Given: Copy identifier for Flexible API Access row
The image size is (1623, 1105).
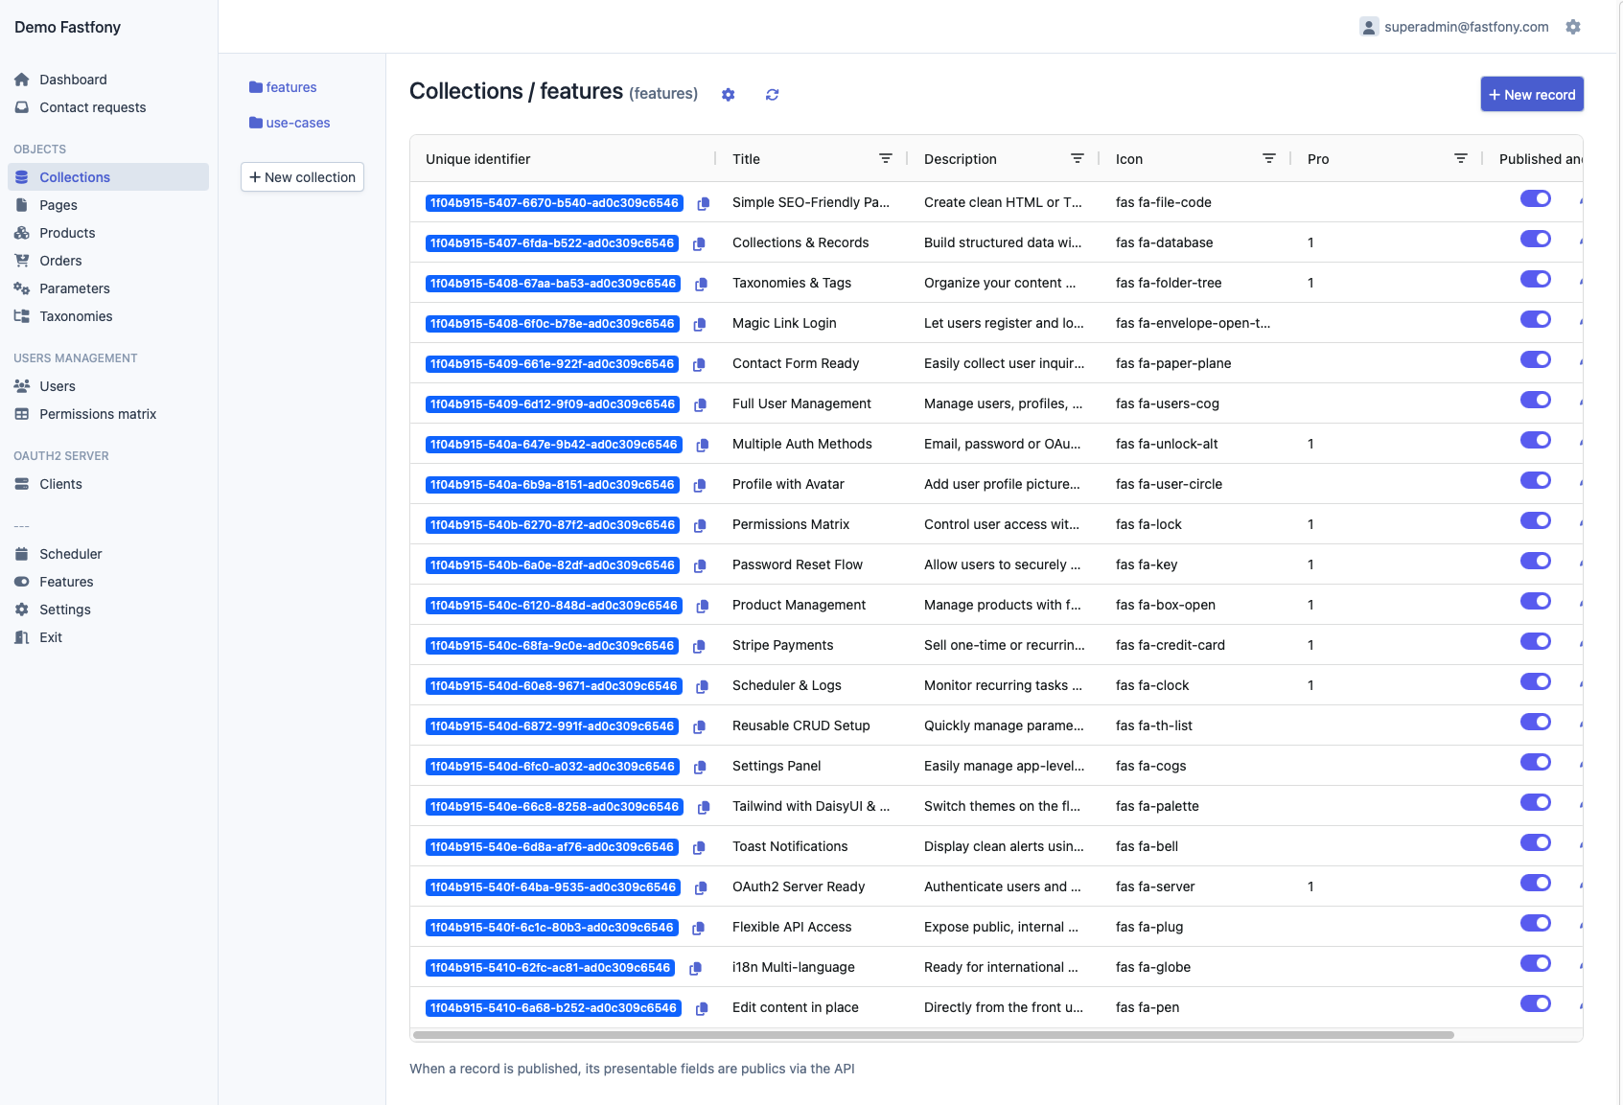Looking at the screenshot, I should [x=699, y=929].
